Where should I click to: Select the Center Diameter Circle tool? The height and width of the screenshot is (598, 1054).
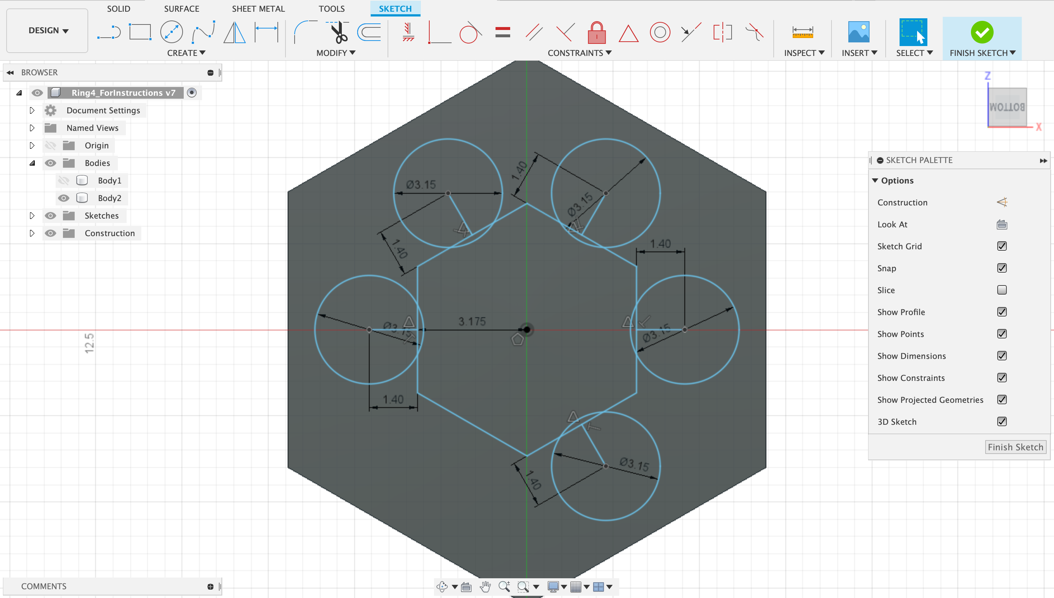click(171, 33)
